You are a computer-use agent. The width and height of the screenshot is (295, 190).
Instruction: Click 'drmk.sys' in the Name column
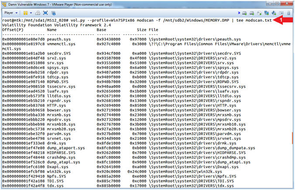pyautogui.click(x=56, y=143)
